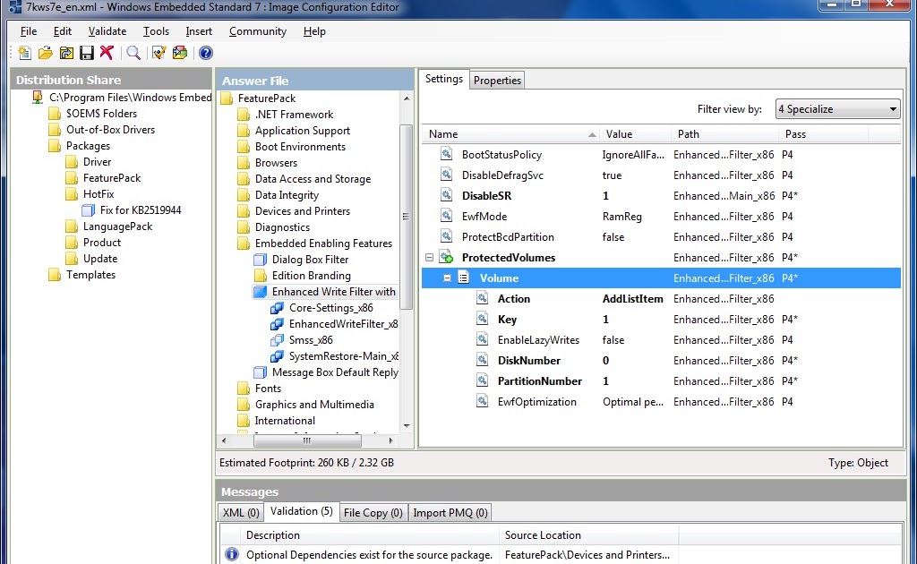Click the Enhanced Write Filter package icon

[260, 292]
